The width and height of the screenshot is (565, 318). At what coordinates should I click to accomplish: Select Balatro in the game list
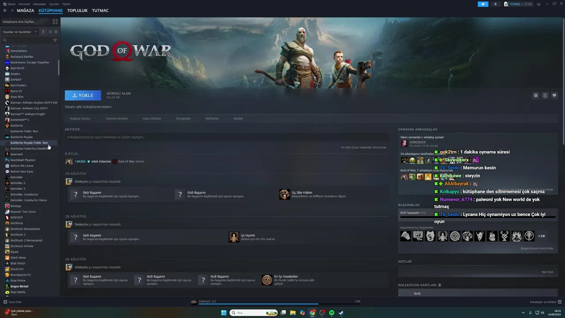(x=15, y=74)
